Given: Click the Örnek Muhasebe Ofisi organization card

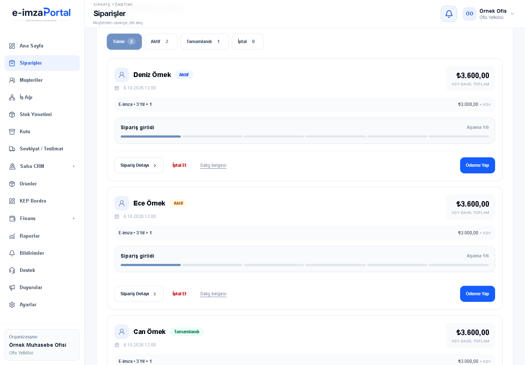Looking at the screenshot, I should (x=42, y=345).
